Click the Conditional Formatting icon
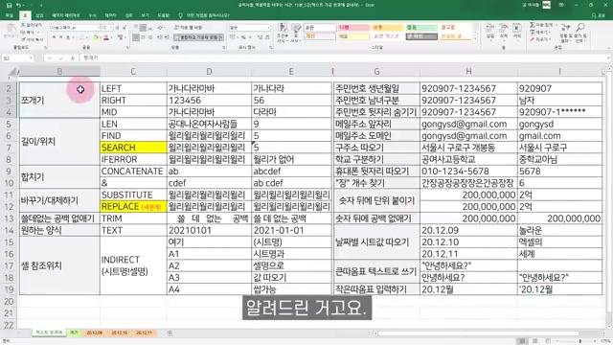The image size is (613, 345). coord(283,33)
